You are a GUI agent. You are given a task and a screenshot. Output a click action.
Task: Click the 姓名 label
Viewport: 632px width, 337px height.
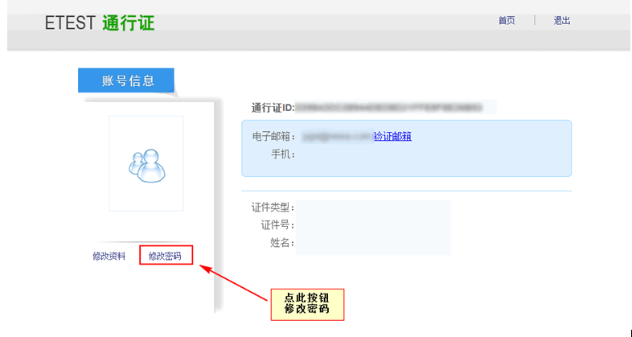(x=283, y=243)
